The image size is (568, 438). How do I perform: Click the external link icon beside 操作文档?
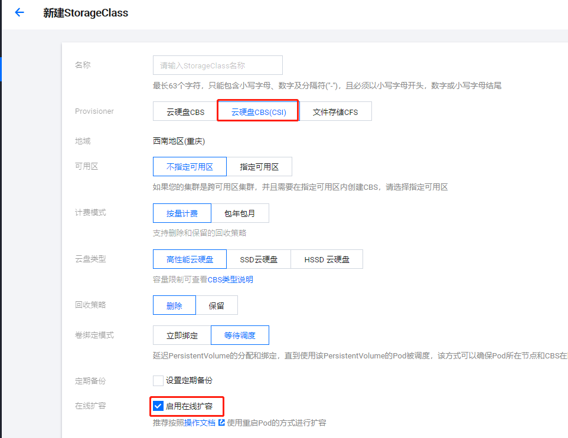pos(221,423)
